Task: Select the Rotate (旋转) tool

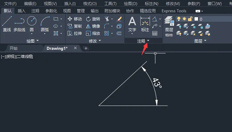Action: [x=93, y=19]
